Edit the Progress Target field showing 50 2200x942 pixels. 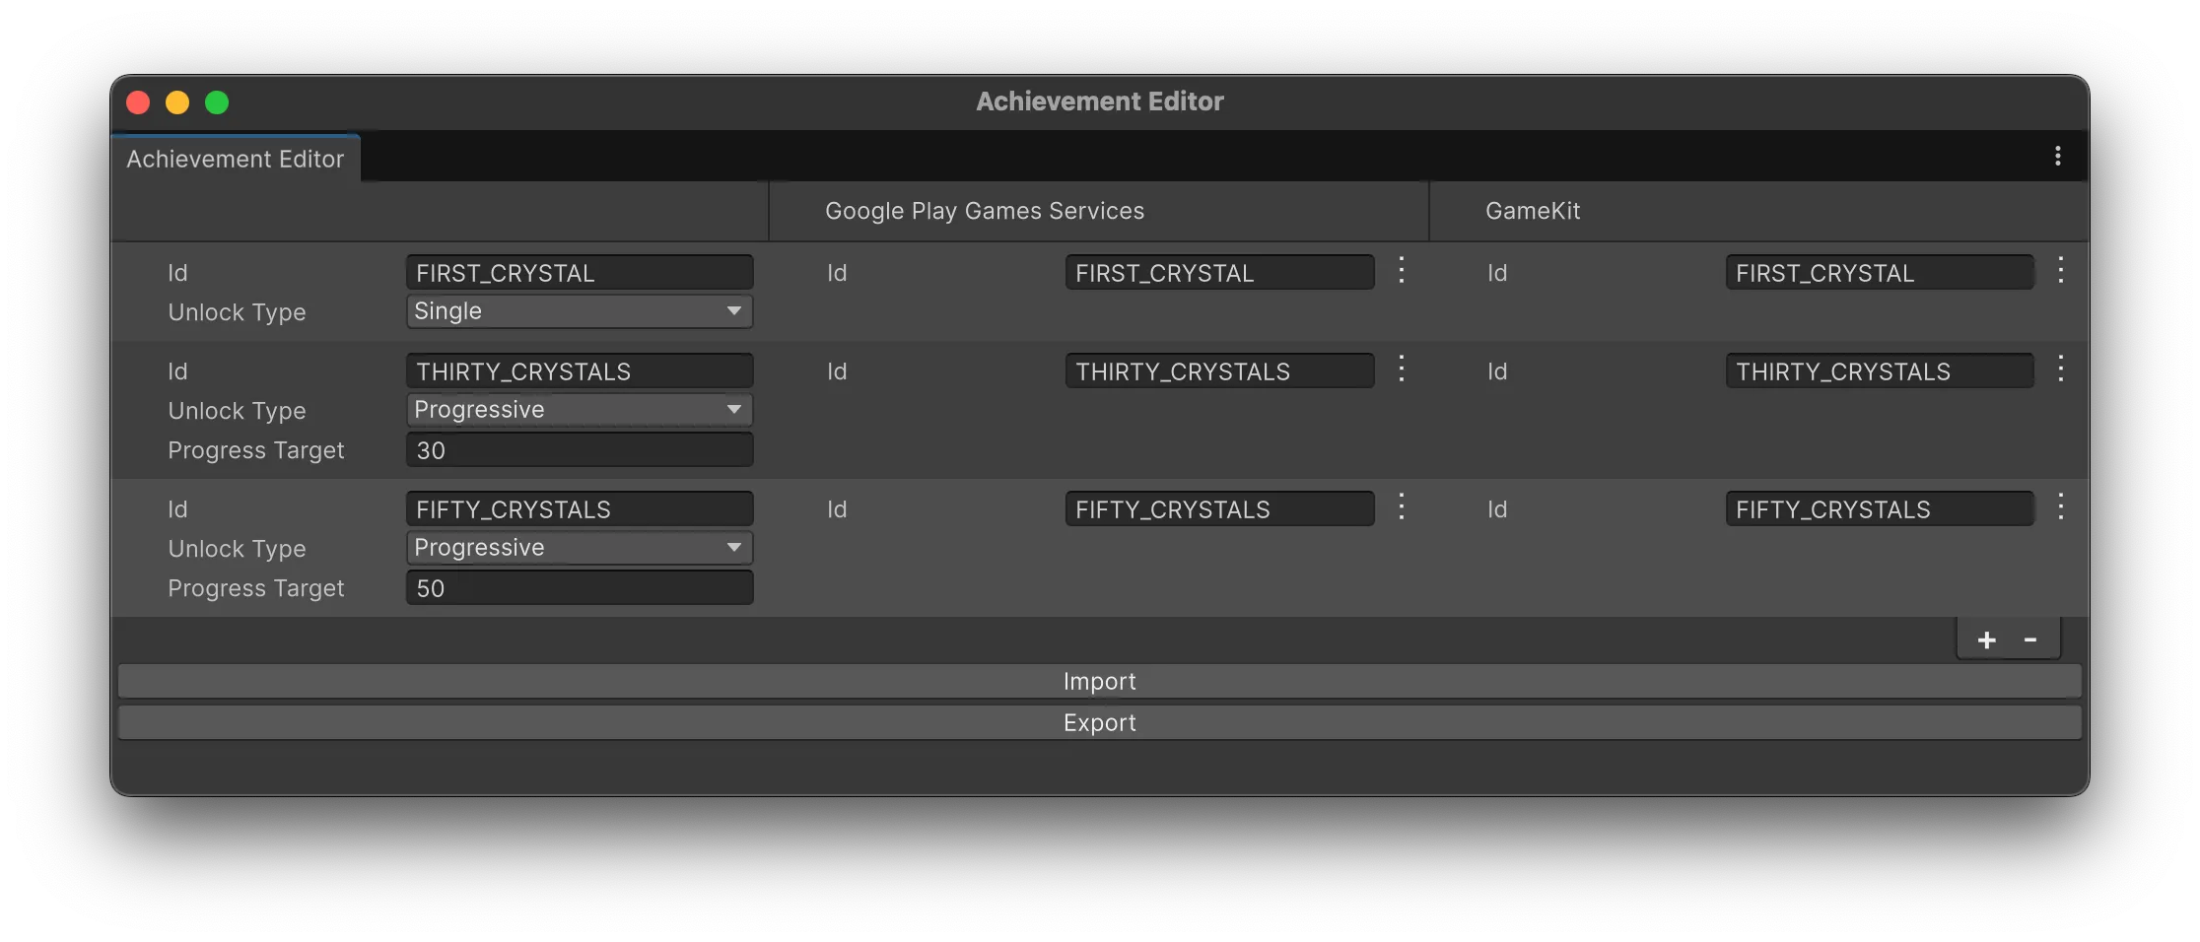[579, 587]
